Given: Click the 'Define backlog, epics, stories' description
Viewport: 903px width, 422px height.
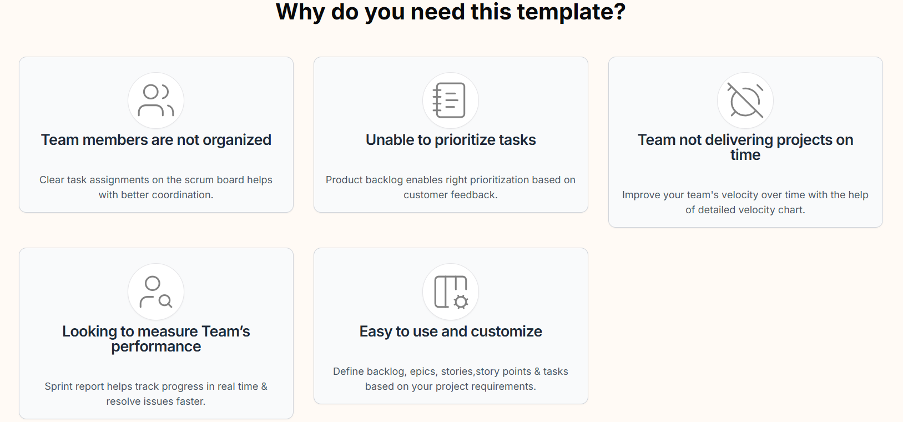Looking at the screenshot, I should click(451, 379).
